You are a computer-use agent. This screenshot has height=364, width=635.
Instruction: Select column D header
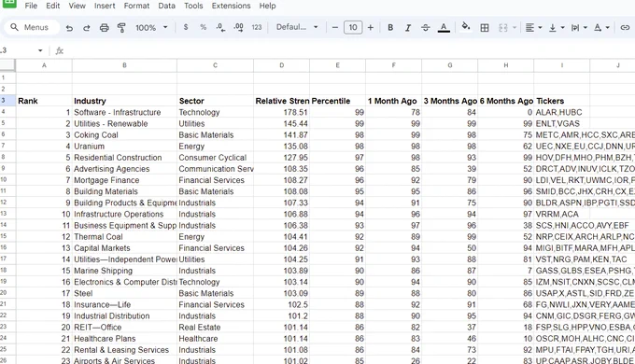[x=281, y=65]
